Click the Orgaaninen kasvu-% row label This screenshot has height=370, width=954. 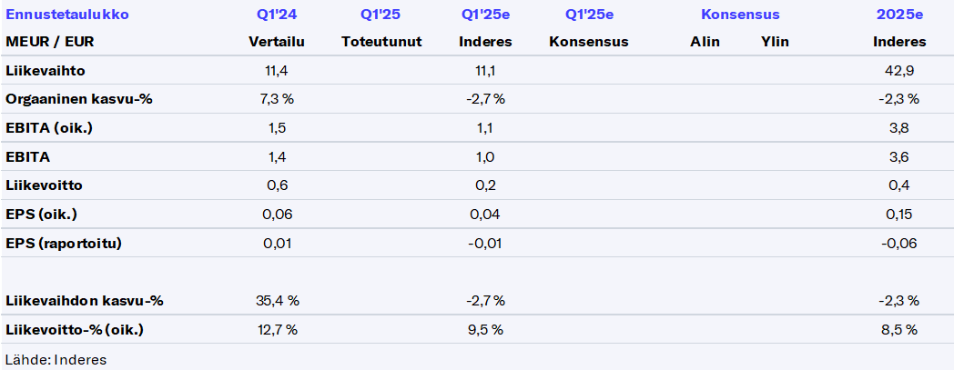coord(78,98)
